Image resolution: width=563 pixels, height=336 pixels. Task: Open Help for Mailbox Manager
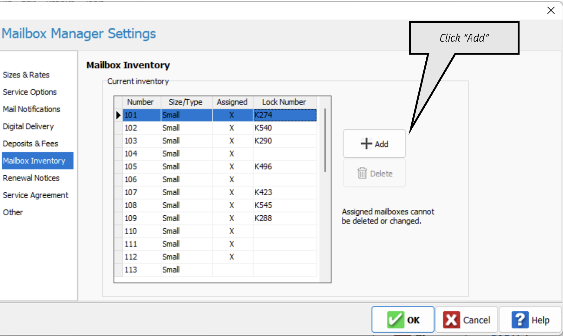530,319
